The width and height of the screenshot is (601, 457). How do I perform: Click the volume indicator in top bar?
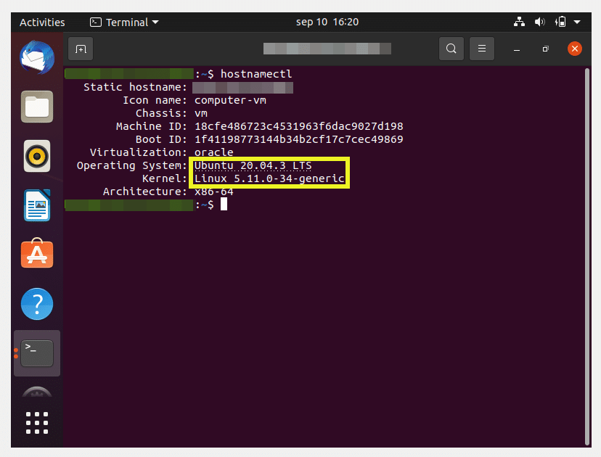click(540, 22)
